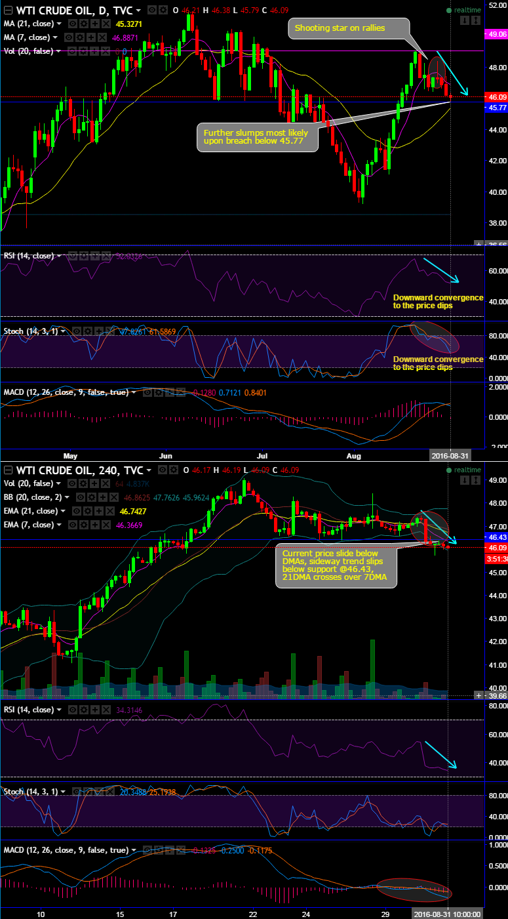
Task: Click the plus icon beside MA (7, close)
Action: click(90, 37)
